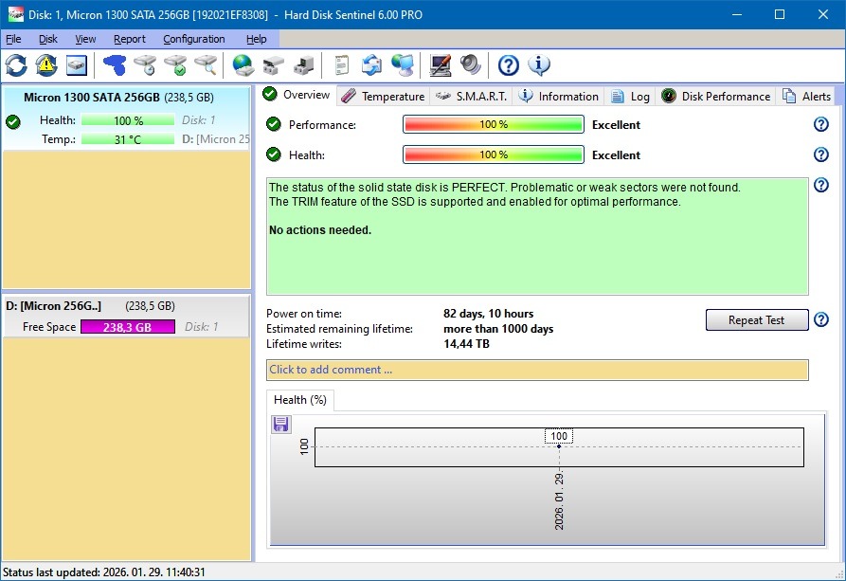Click the 'Excellent' label next to Performance
The image size is (846, 581).
[616, 125]
